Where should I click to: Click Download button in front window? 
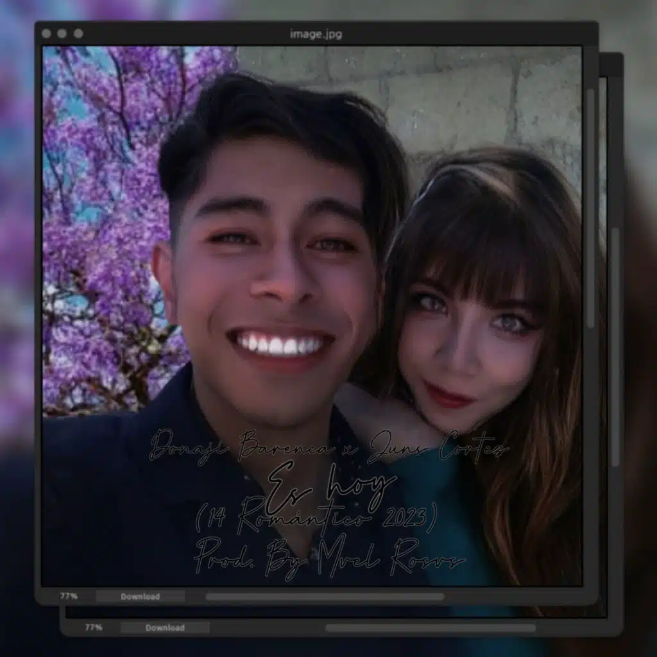(x=140, y=596)
